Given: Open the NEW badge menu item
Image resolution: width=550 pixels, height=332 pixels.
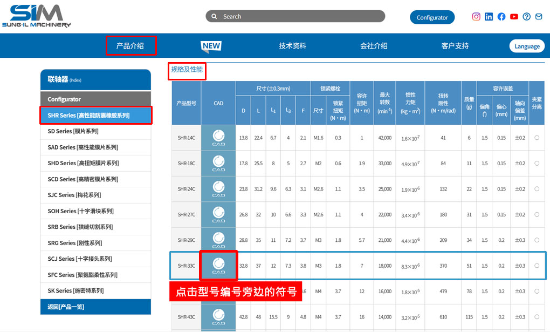Looking at the screenshot, I should tap(211, 46).
